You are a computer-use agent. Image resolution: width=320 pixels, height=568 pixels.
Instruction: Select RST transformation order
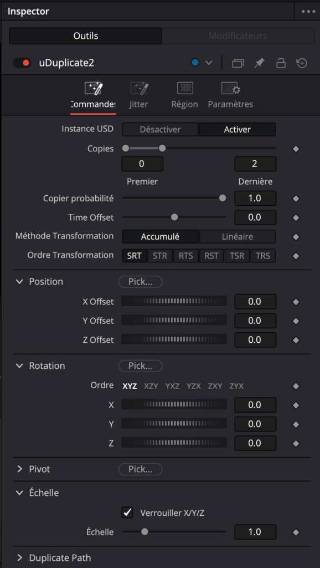[211, 256]
